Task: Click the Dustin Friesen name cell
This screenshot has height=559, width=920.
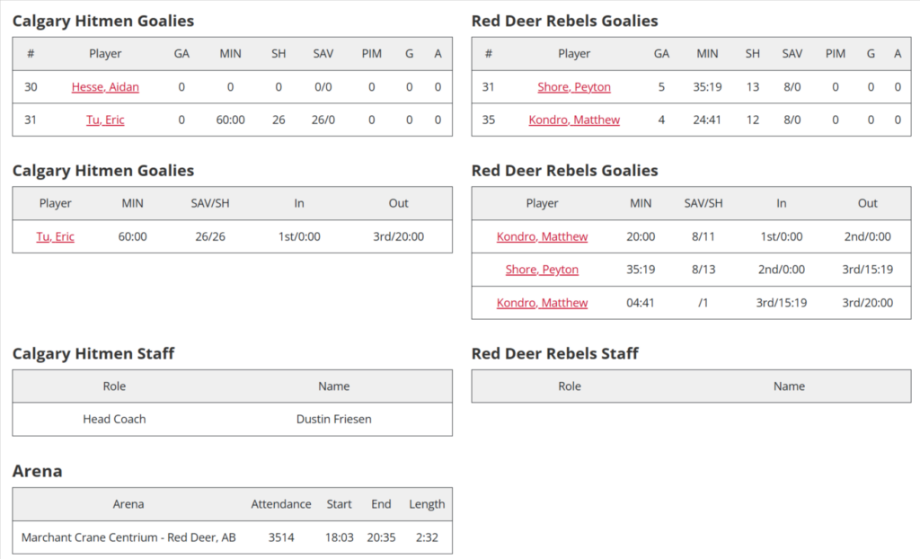Action: (x=333, y=419)
